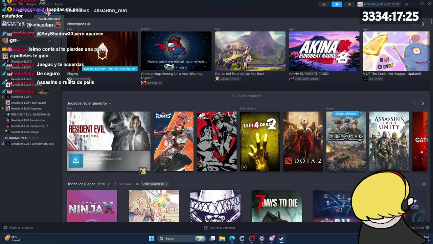Click the Armando_OuO profile avatar
The image size is (433, 244).
[x=360, y=4]
